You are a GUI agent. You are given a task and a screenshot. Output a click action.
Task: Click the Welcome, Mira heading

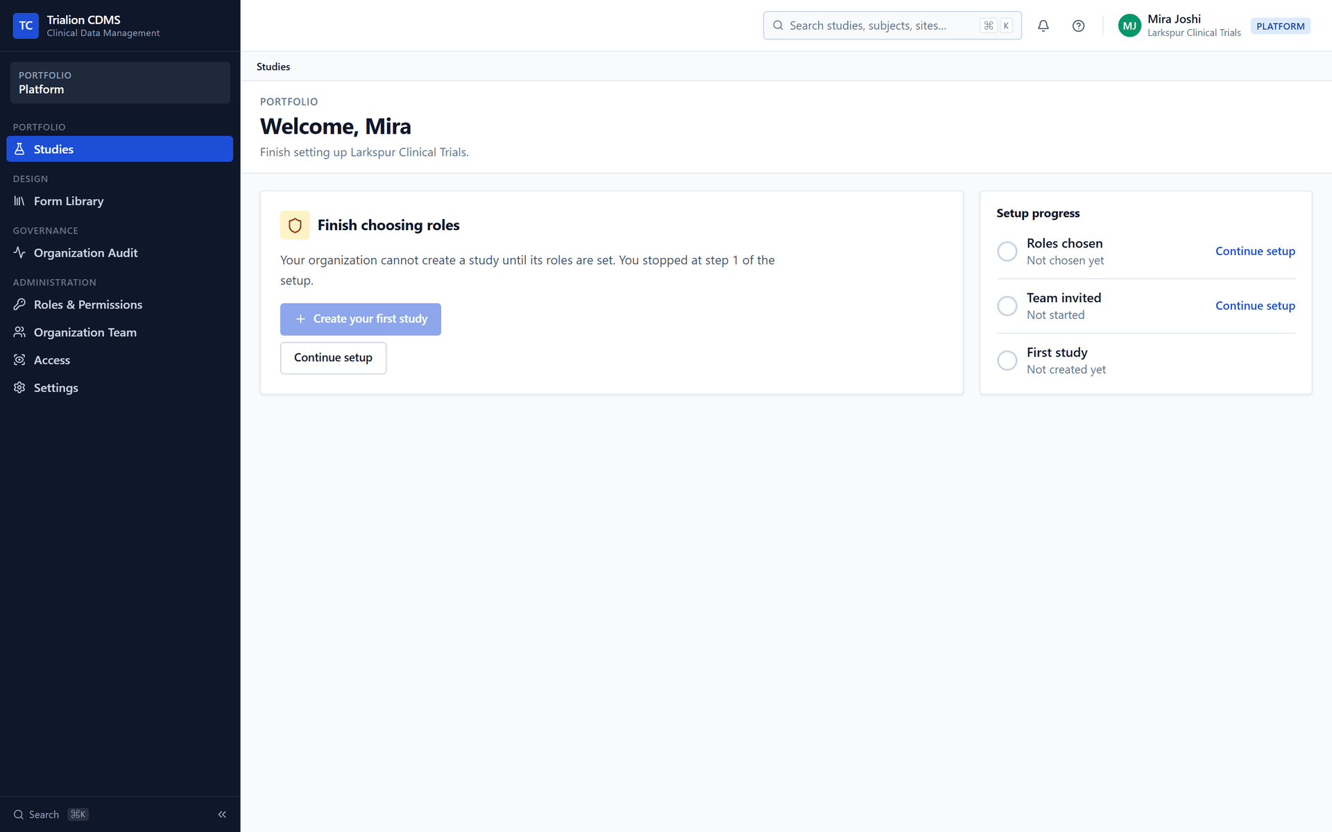[336, 126]
